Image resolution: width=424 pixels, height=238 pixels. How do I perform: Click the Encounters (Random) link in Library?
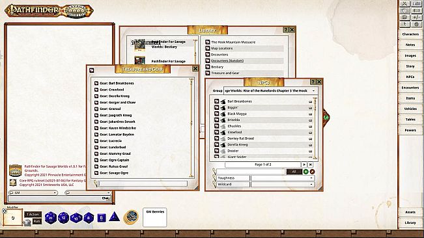point(227,60)
